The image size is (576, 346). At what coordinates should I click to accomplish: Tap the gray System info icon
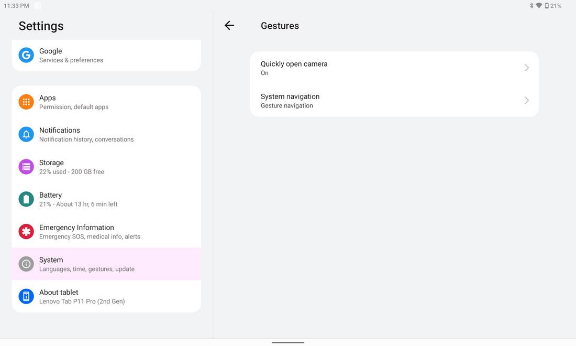pyautogui.click(x=26, y=264)
